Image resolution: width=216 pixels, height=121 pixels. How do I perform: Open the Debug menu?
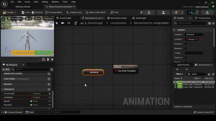(x=45, y=2)
